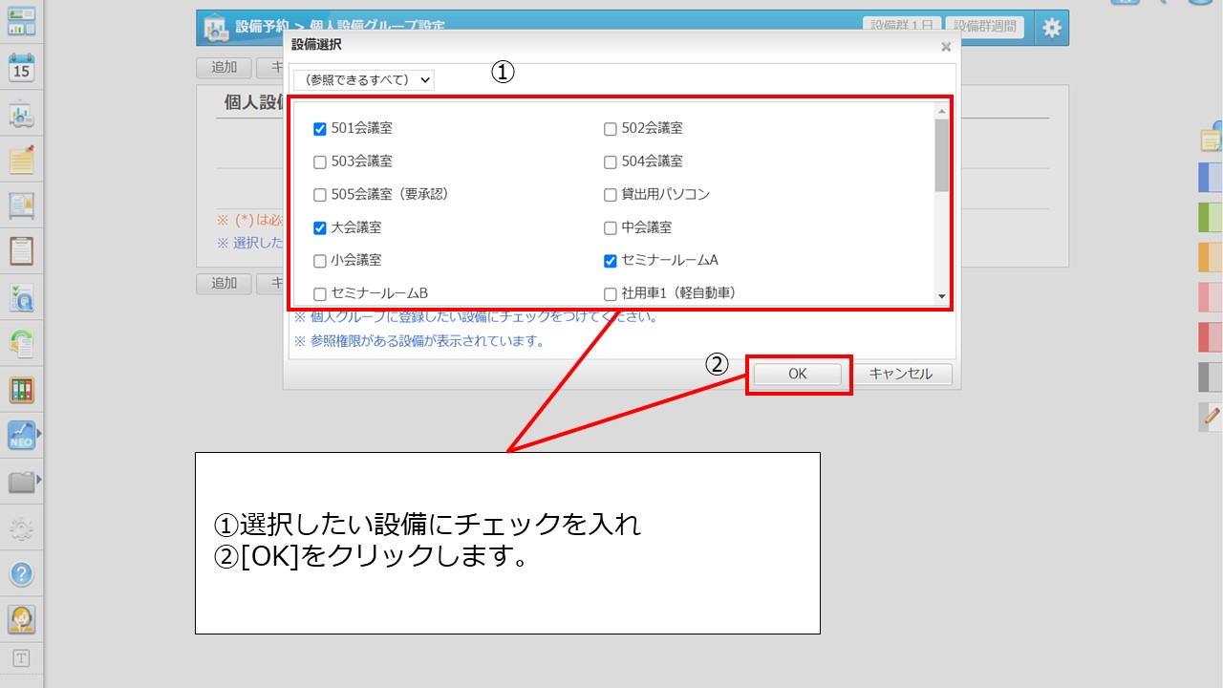Click the 設備予約 breadcrumb link in header

click(262, 27)
